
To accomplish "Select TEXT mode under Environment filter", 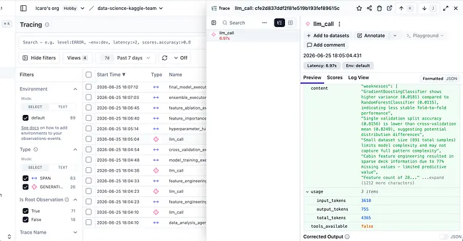I will point(63,107).
